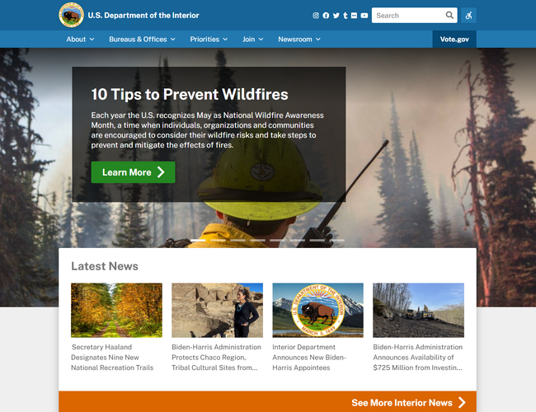This screenshot has height=412, width=536.
Task: Open the Newsroom menu
Action: (299, 40)
